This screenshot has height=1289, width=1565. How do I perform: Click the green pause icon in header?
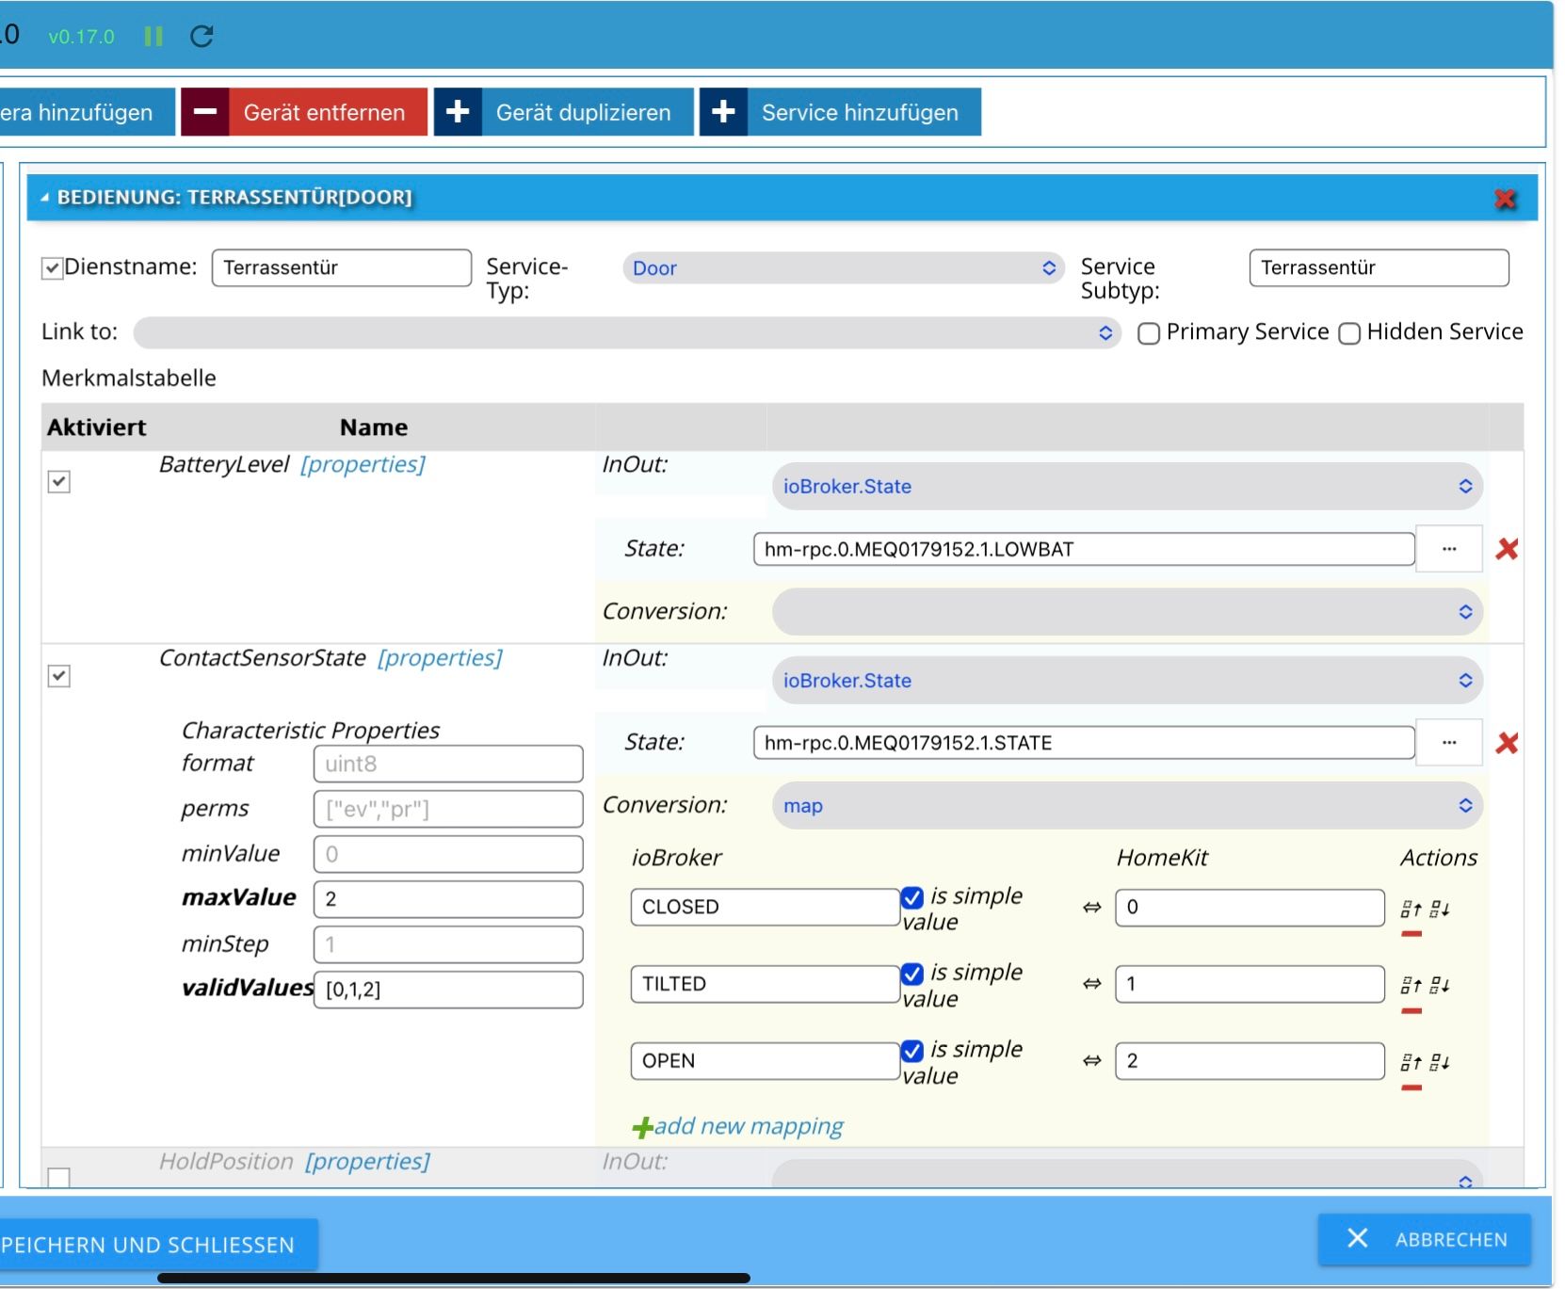point(153,37)
